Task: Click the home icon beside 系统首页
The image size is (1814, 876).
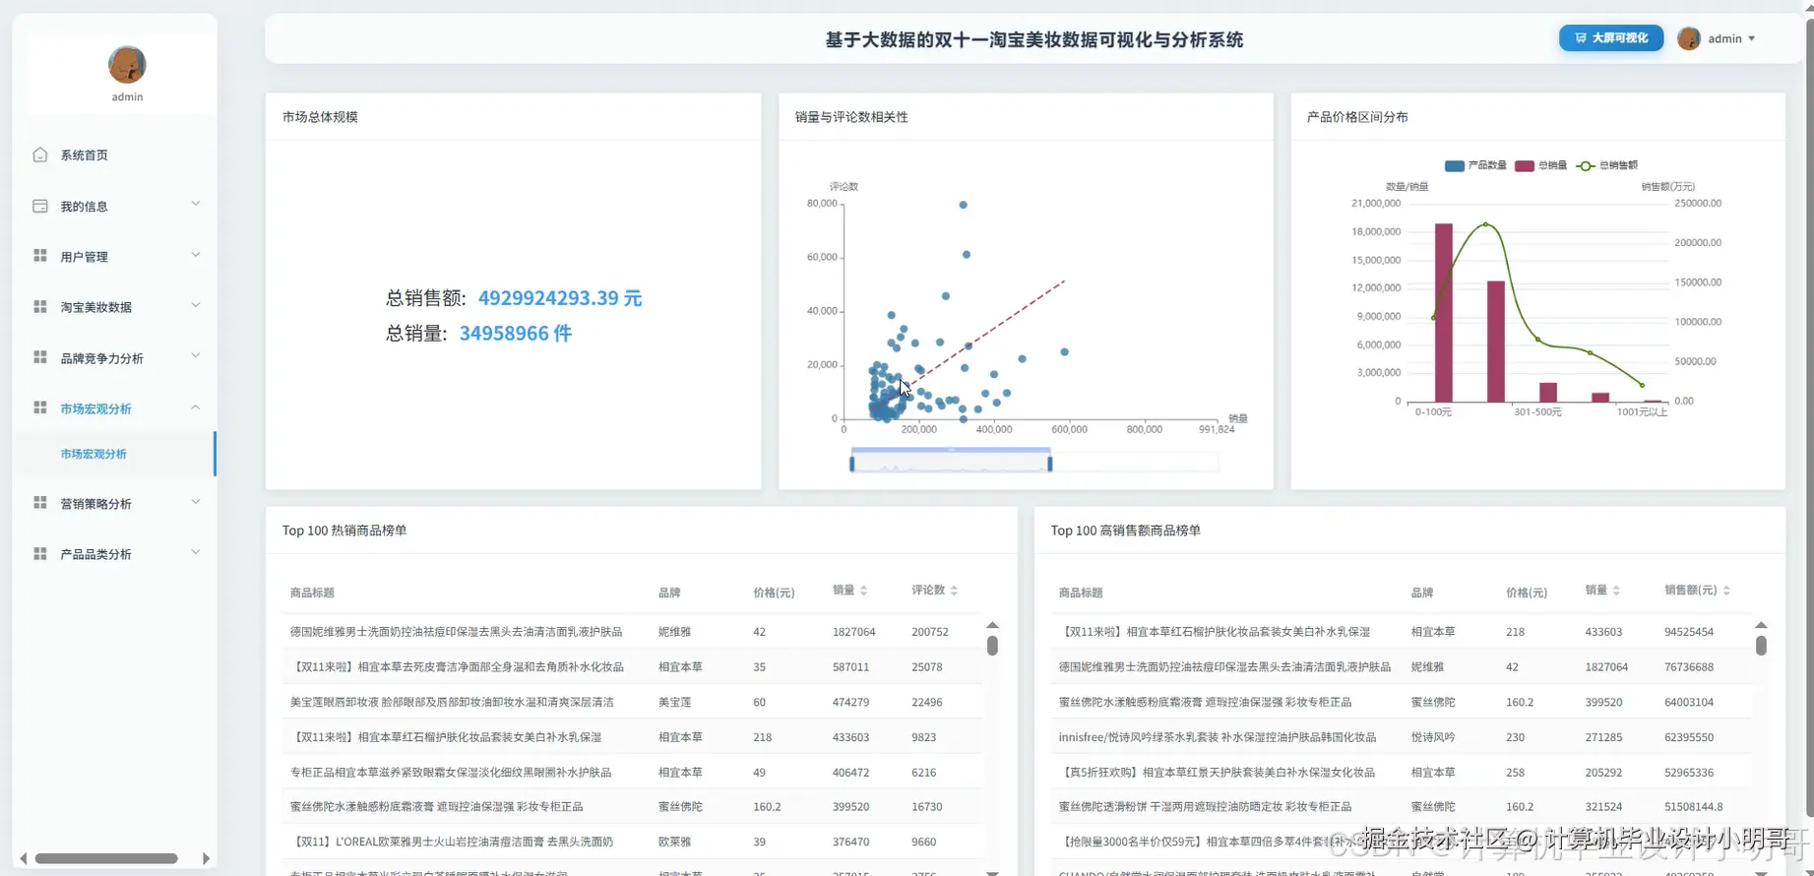Action: [x=40, y=155]
